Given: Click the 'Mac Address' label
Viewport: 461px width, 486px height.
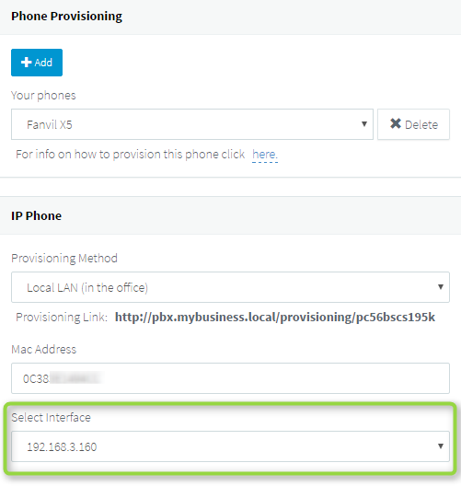Looking at the screenshot, I should [43, 350].
